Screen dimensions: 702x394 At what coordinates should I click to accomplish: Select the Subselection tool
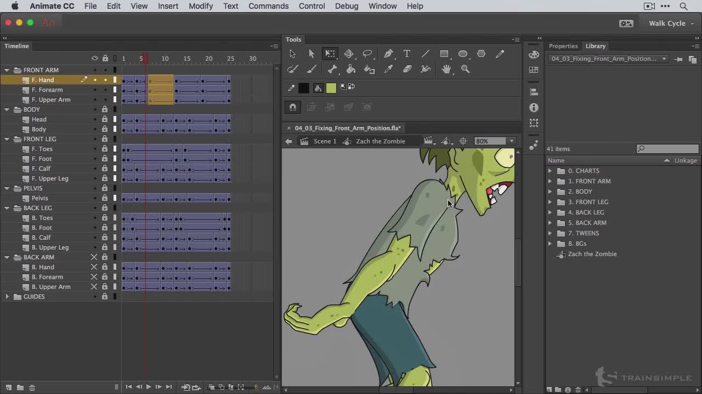pyautogui.click(x=312, y=54)
